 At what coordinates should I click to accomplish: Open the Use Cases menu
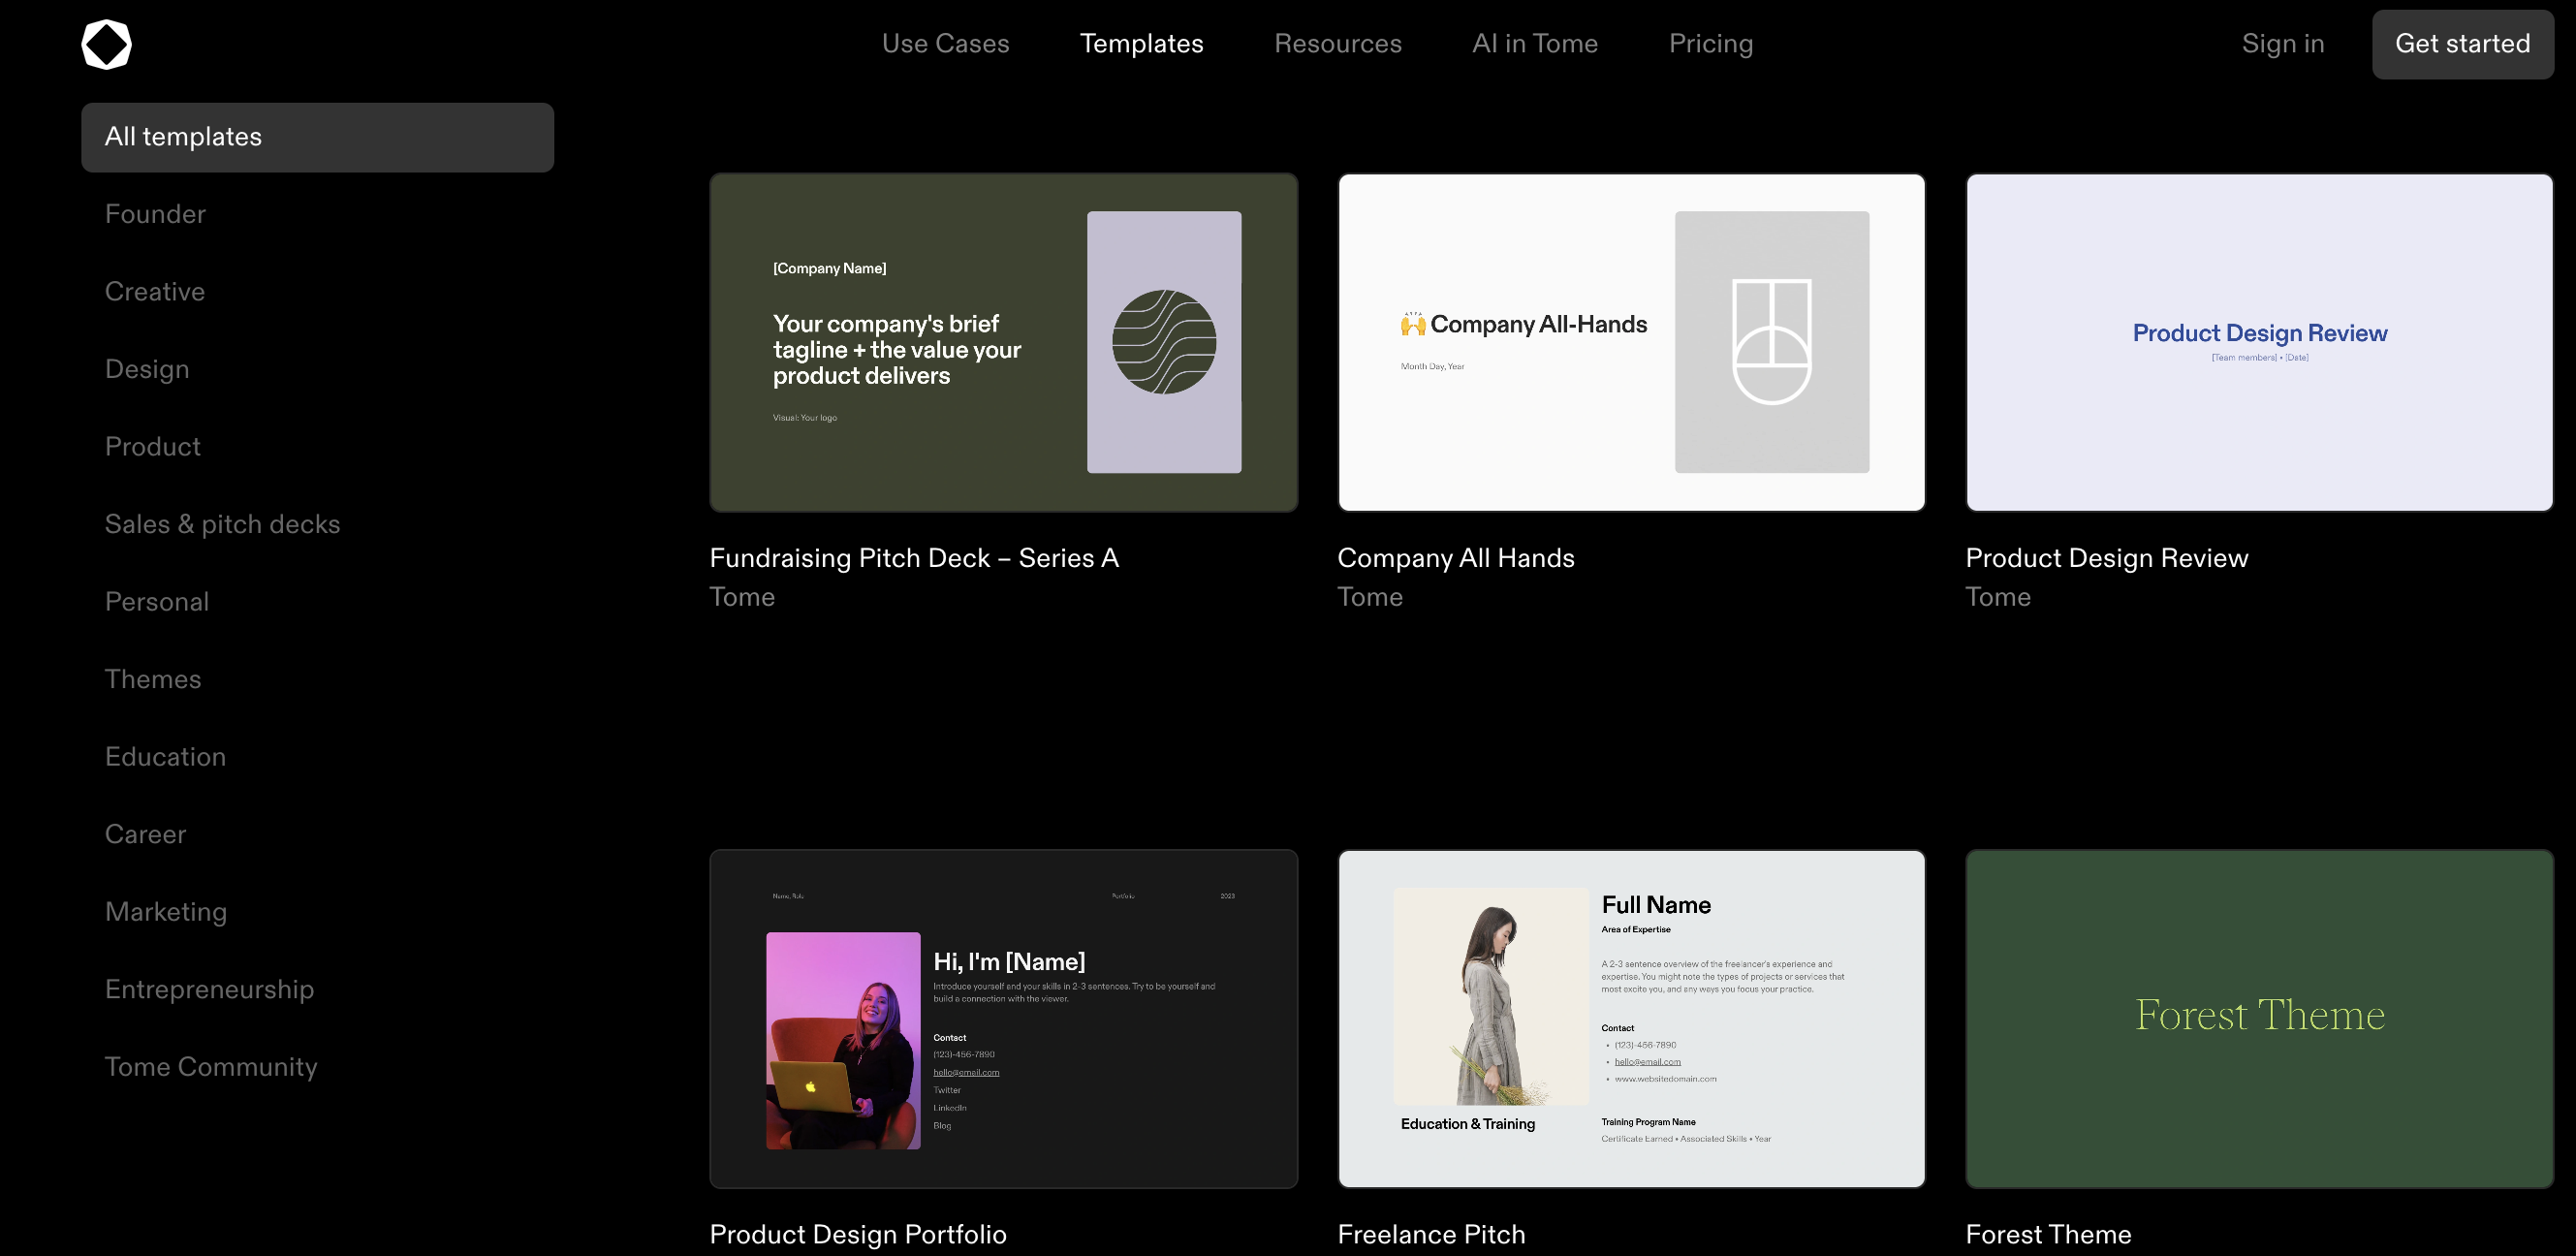tap(945, 44)
